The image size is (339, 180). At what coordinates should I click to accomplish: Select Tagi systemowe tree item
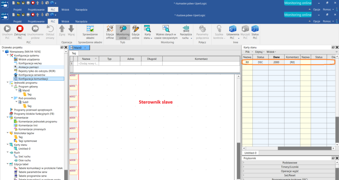click(28, 141)
